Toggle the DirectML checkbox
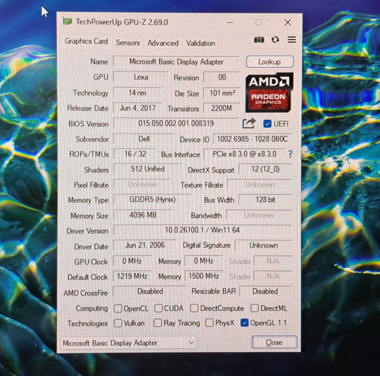The image size is (380, 376). click(254, 308)
